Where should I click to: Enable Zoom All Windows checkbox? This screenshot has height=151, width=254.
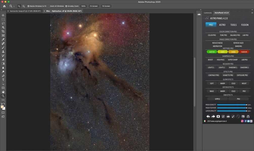pyautogui.click(x=49, y=6)
